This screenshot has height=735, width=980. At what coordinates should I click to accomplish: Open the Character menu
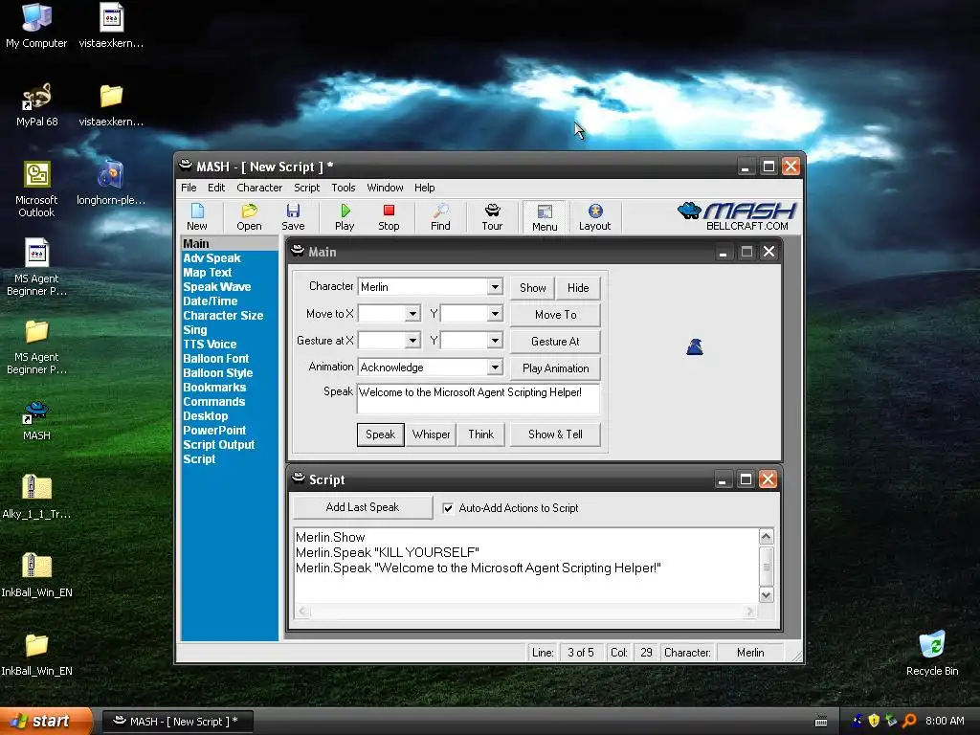click(x=259, y=188)
